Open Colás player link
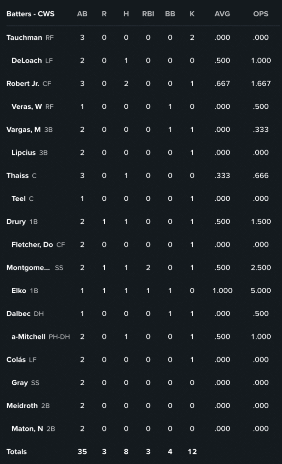 [x=16, y=360]
